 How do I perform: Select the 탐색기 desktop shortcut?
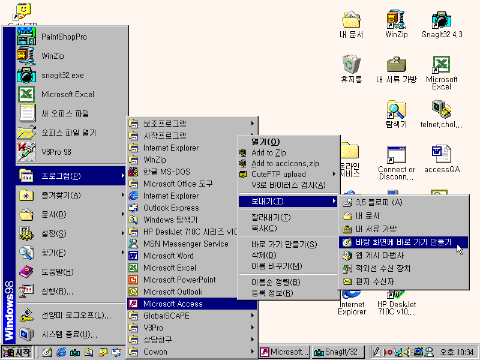[396, 114]
